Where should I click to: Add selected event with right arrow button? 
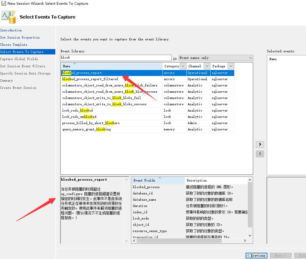(x=260, y=144)
